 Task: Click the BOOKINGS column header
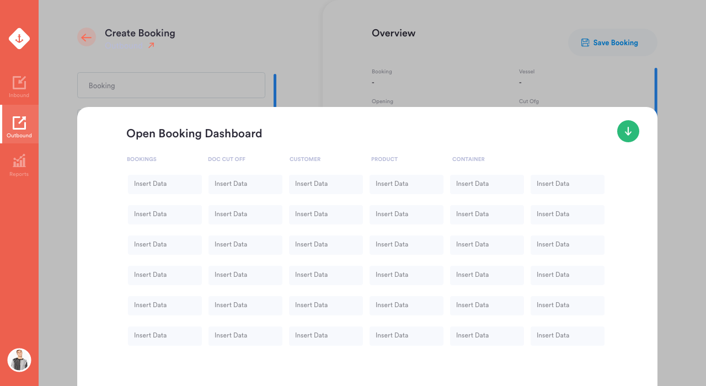[x=142, y=159]
